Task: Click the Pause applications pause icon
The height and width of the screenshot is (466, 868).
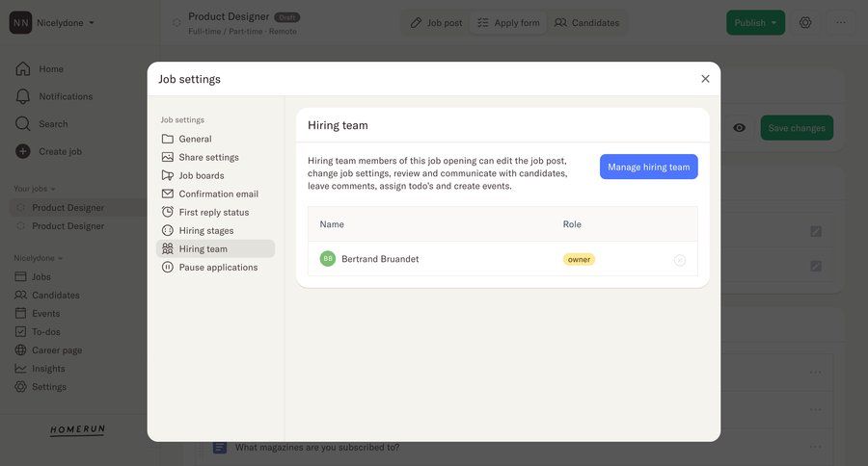Action: [167, 267]
